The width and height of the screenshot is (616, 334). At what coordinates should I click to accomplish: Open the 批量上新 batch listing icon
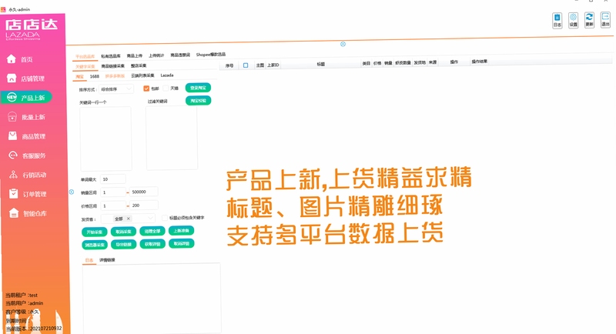point(12,116)
